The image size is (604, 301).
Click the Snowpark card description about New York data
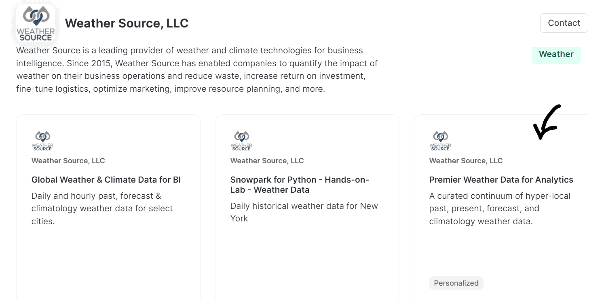[x=304, y=212]
